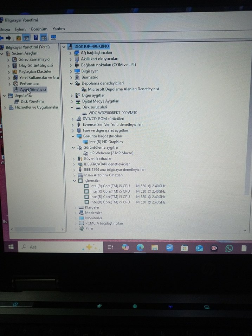The image size is (252, 336).
Task: Click the show/hide console tree icon
Action: coord(26,38)
